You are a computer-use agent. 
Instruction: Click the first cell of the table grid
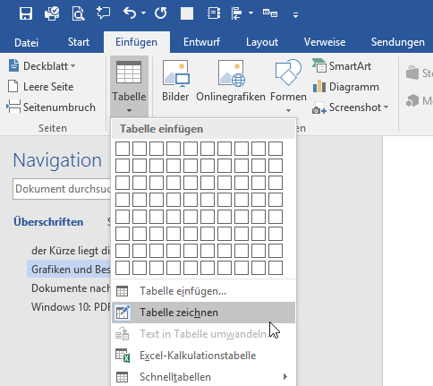point(123,149)
